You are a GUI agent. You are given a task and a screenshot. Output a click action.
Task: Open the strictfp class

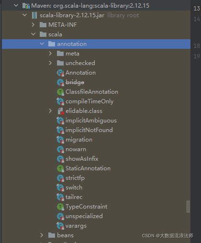(75, 178)
